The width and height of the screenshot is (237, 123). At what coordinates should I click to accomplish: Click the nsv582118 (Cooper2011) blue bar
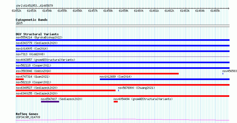[122, 68]
